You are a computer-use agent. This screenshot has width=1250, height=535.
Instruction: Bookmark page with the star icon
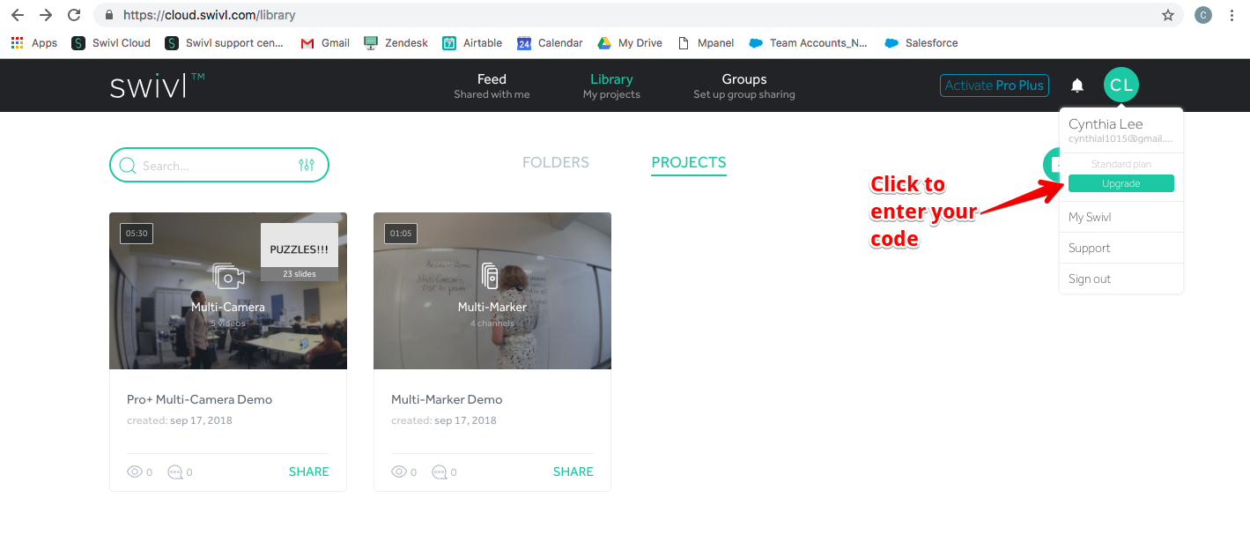click(1168, 15)
